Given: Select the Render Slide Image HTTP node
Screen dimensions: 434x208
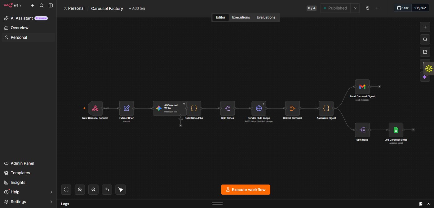Looking at the screenshot, I should click(x=259, y=108).
